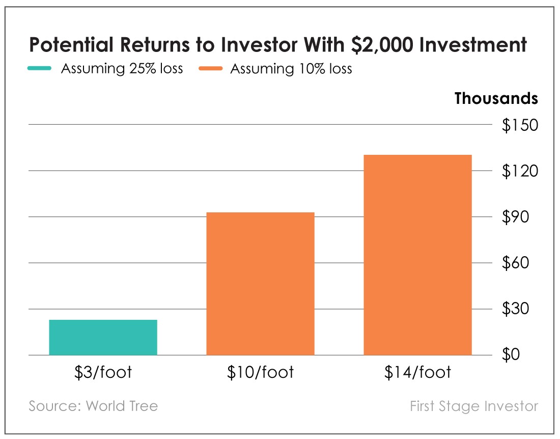Click the $3/foot category label

point(103,372)
